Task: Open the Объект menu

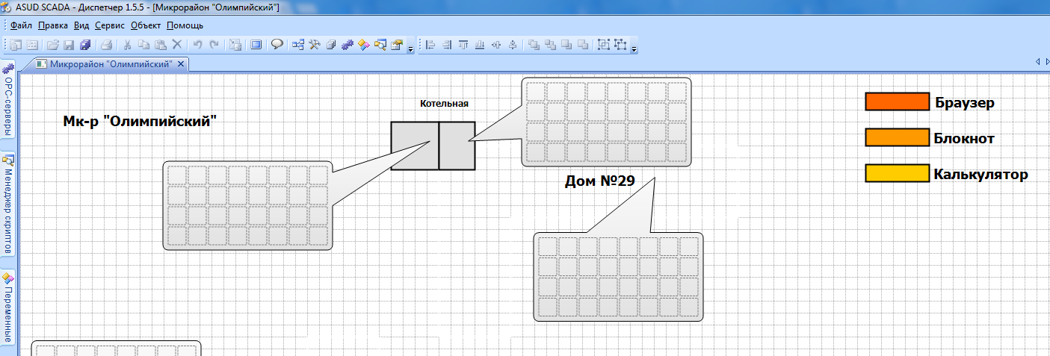Action: tap(146, 25)
